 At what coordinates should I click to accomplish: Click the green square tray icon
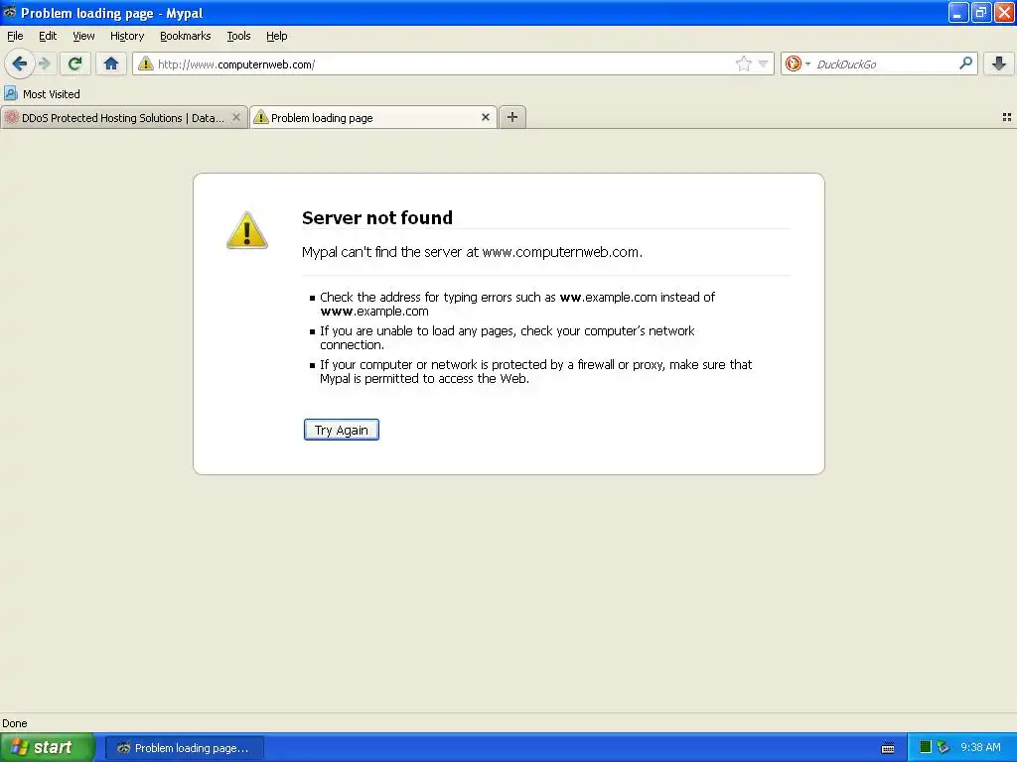(x=926, y=747)
